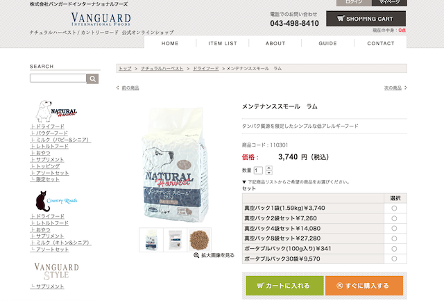Open the GUIDE navigation tab
The height and width of the screenshot is (301, 444).
coord(327,43)
